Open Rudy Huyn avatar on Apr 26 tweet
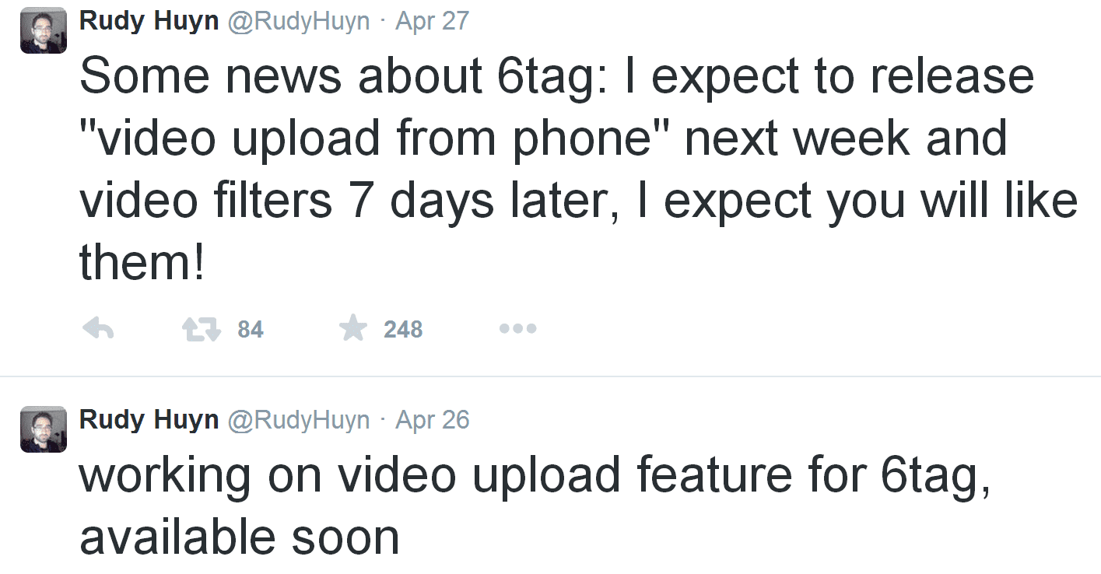Screen dimensions: 1101x574 tap(44, 429)
